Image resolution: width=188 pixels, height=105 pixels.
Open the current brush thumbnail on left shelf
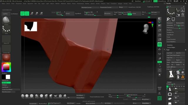(6, 21)
